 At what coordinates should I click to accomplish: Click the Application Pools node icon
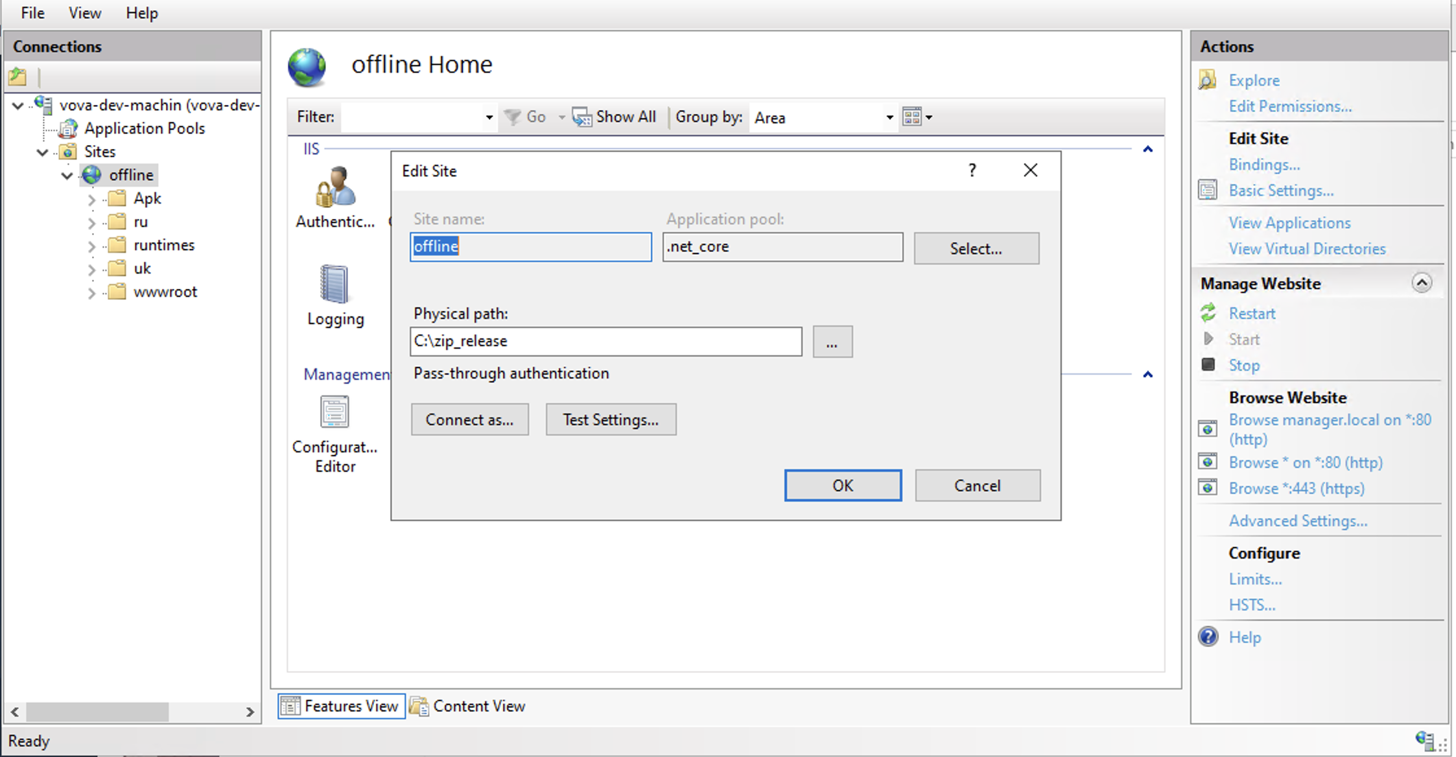point(68,128)
